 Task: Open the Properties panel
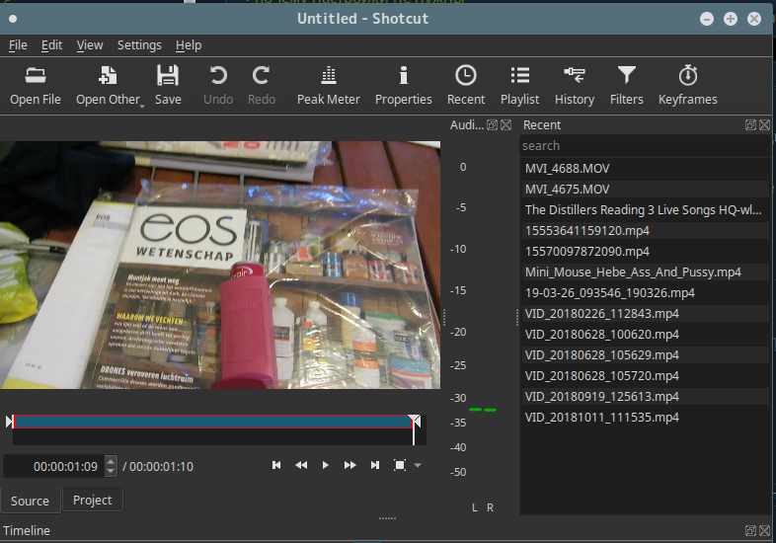pyautogui.click(x=403, y=85)
